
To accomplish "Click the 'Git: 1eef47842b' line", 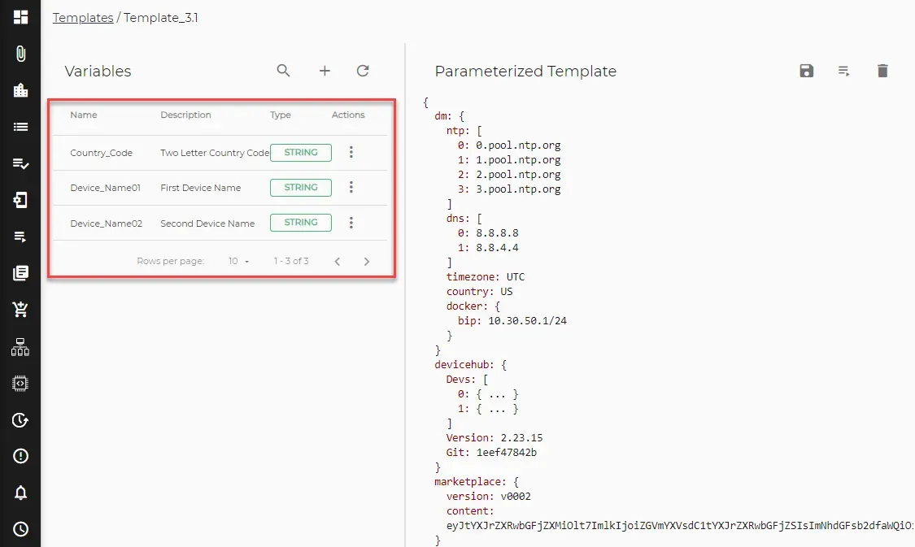I will pyautogui.click(x=491, y=453).
